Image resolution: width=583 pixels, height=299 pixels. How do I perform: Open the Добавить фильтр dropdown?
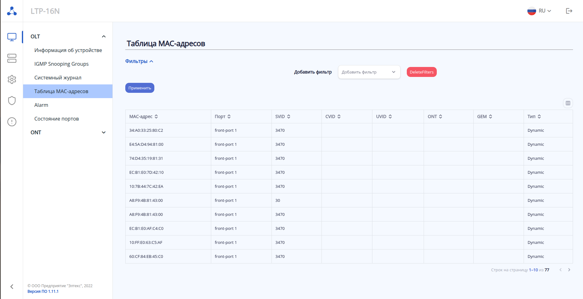369,72
